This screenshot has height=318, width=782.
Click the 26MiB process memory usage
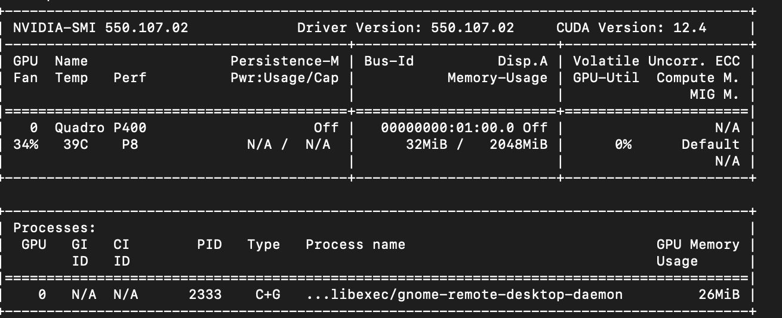(x=719, y=295)
